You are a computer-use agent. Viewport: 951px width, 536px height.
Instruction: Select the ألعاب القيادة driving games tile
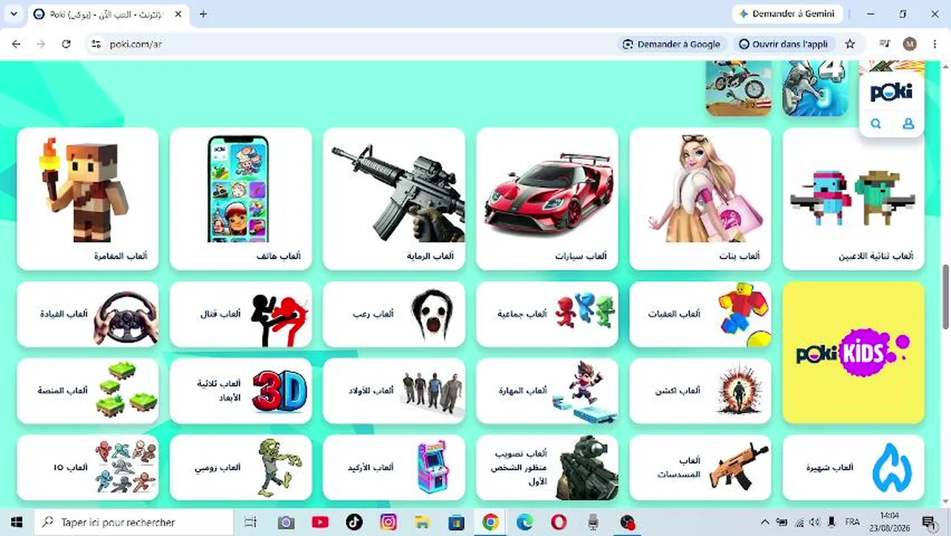coord(88,314)
